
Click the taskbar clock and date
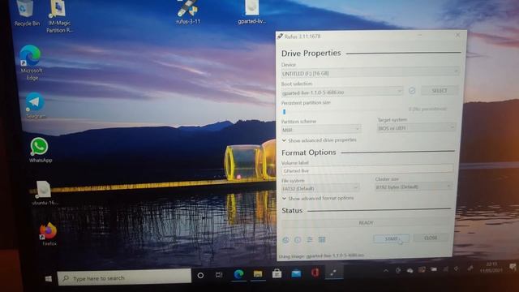[x=491, y=267]
